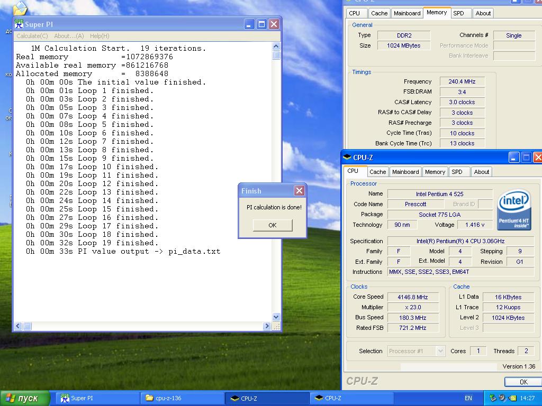This screenshot has height=406, width=542.
Task: Click the Rated FSB value 721.2 MHz
Action: pyautogui.click(x=413, y=328)
